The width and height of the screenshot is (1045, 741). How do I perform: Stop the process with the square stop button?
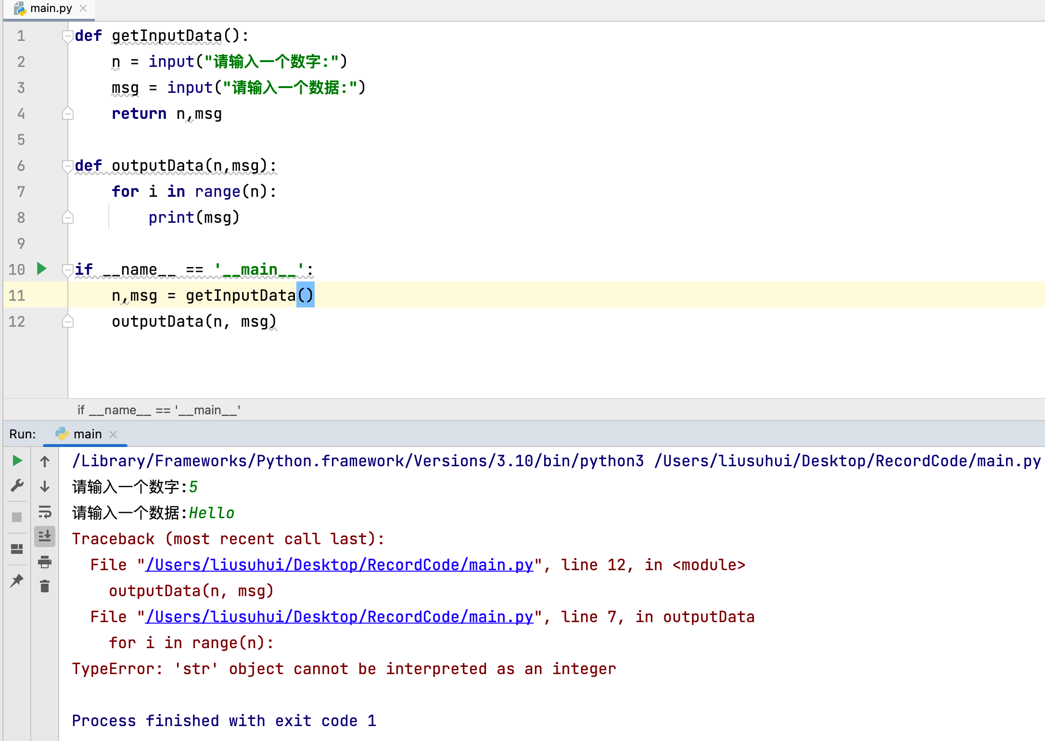(x=17, y=517)
